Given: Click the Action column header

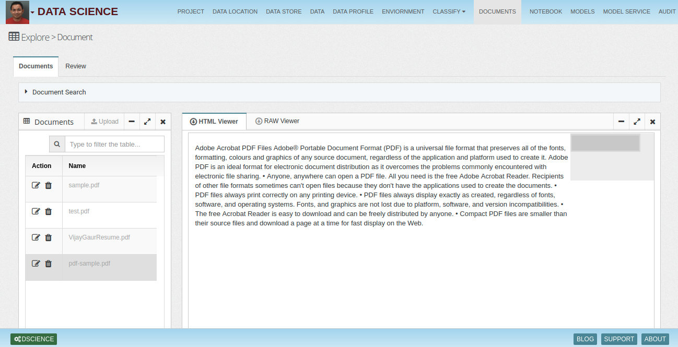Looking at the screenshot, I should [42, 166].
